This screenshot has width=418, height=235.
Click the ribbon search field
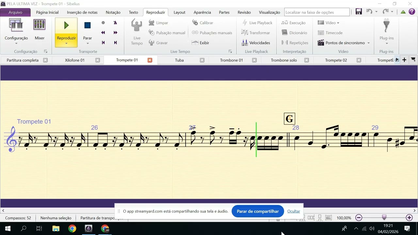pos(317,12)
